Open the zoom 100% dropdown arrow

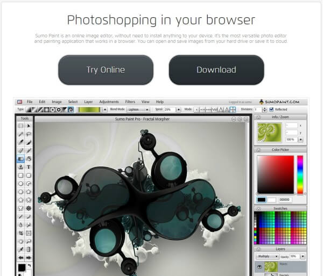300,140
